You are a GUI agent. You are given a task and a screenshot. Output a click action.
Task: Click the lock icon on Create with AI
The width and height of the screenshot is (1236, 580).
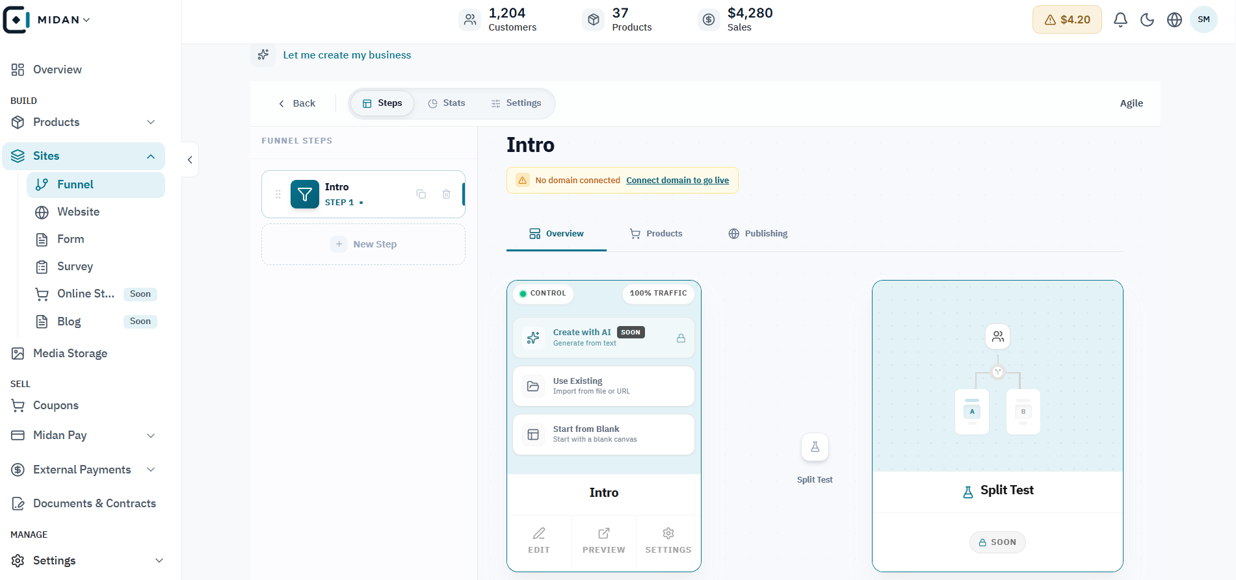point(681,338)
